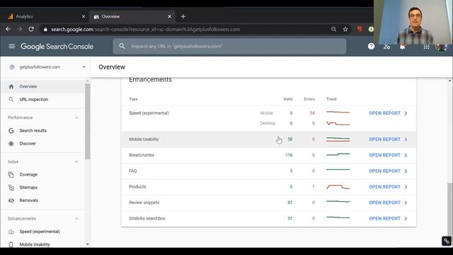Click the Speed Mobile errors count 54
This screenshot has width=453, height=255.
(312, 113)
